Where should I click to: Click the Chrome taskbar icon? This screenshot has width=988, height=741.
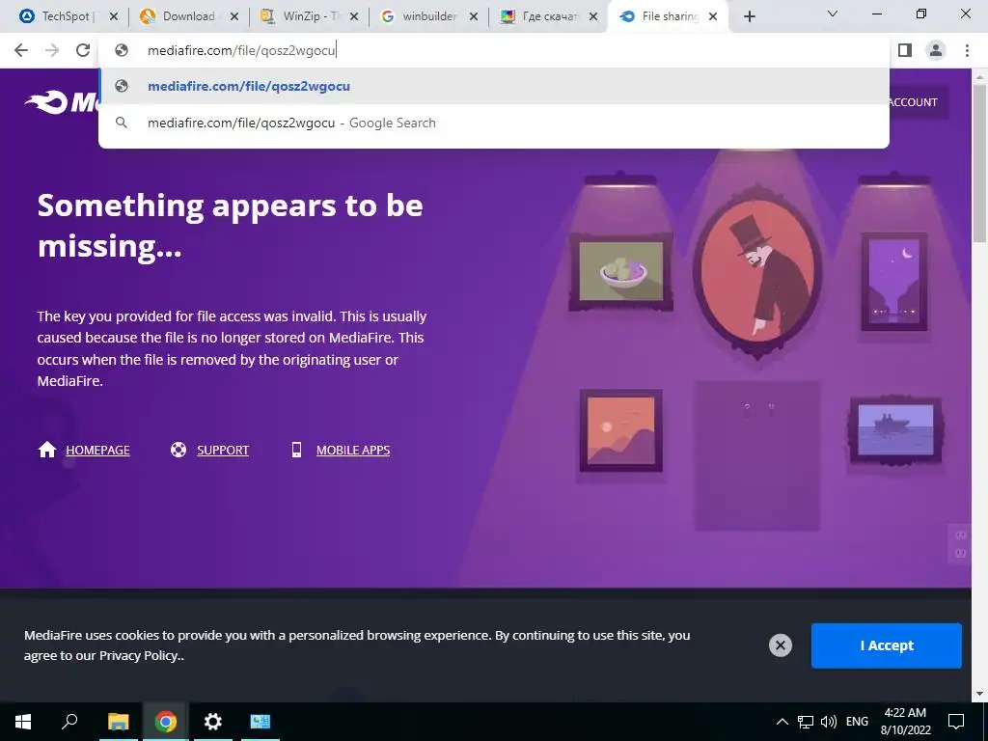pos(166,722)
